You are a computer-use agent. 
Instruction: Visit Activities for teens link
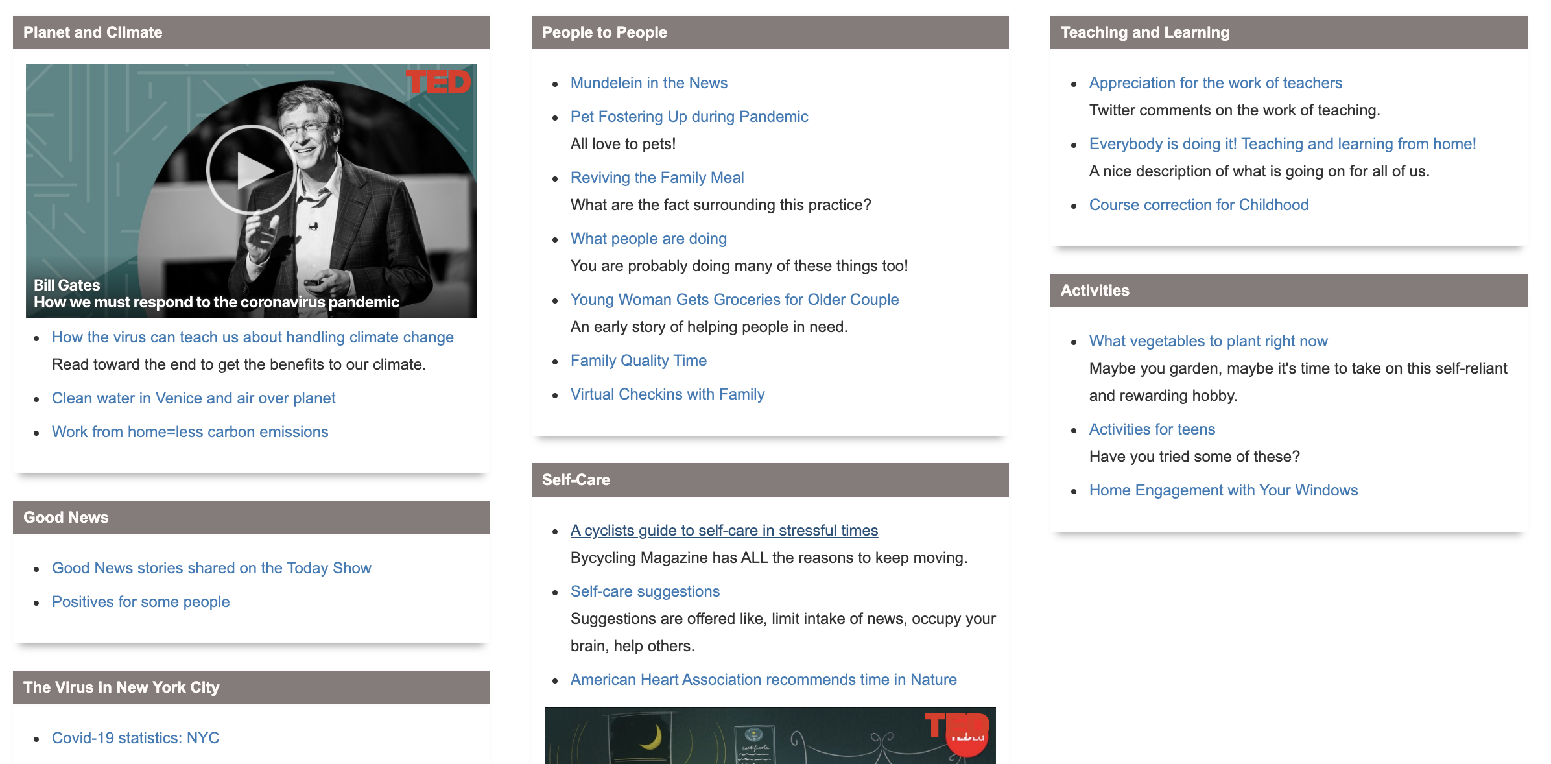(1152, 429)
